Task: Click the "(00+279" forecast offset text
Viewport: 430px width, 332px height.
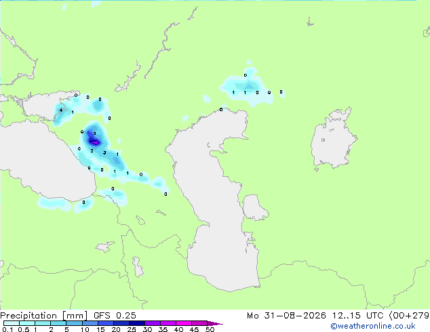Action: [409, 316]
